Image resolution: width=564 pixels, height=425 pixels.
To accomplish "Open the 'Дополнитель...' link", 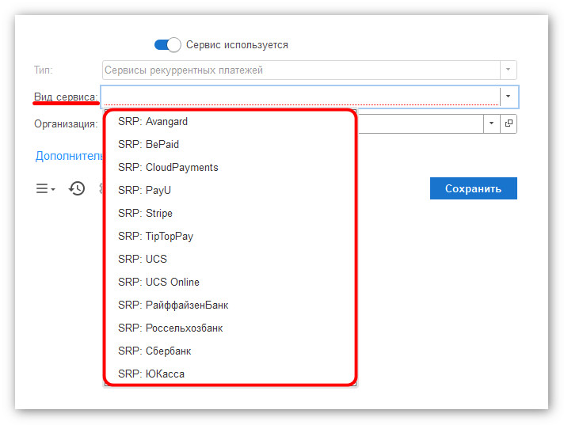I will point(69,156).
